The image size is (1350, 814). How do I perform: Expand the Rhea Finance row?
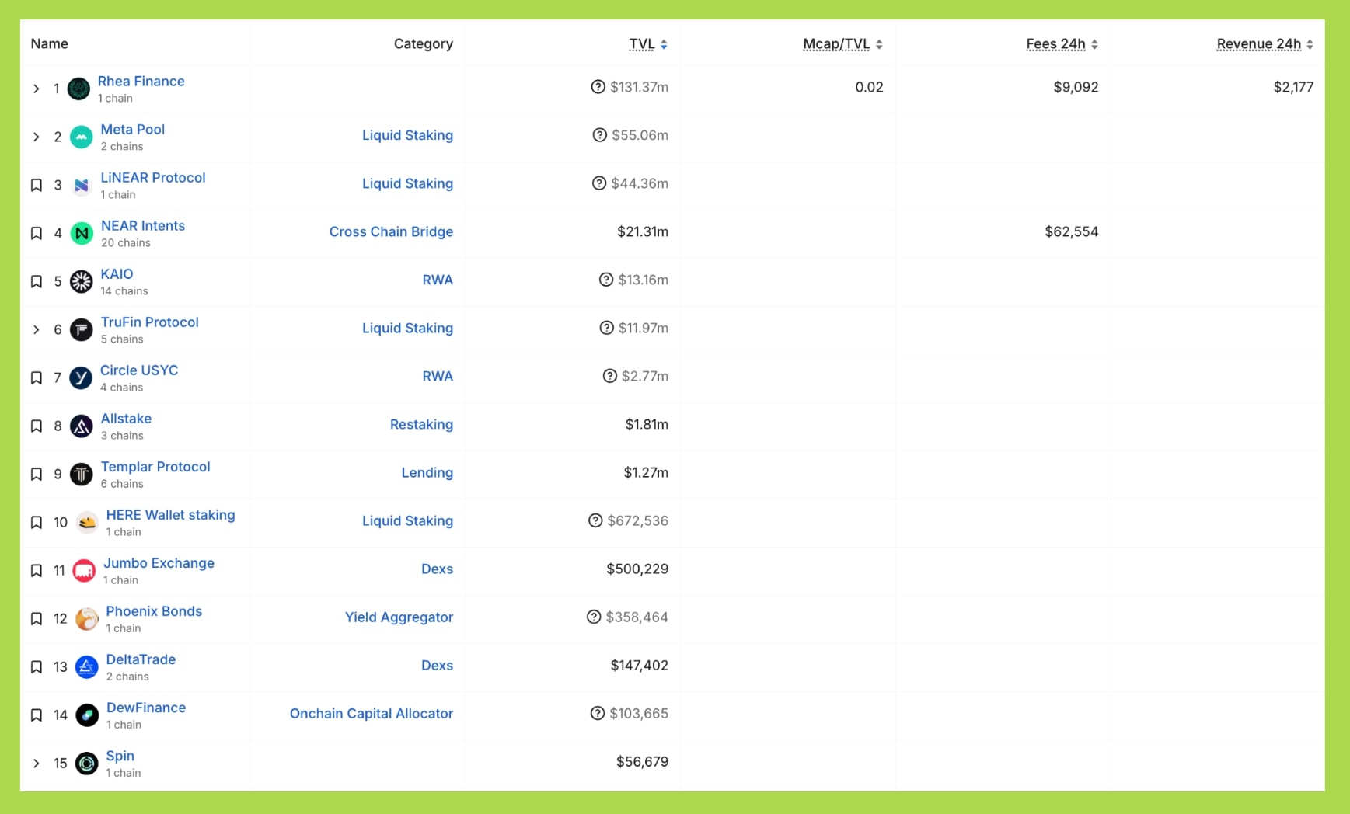(x=37, y=89)
